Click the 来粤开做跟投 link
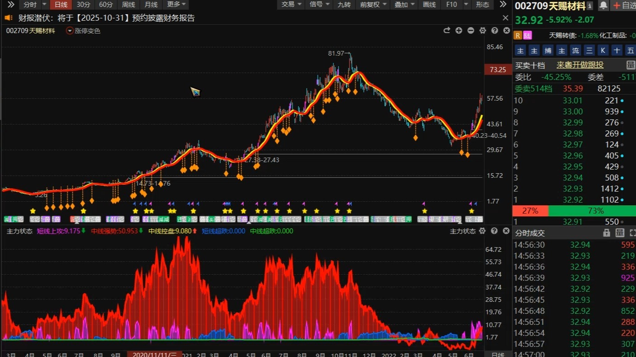Viewport: 636px width, 357px height. (580, 65)
